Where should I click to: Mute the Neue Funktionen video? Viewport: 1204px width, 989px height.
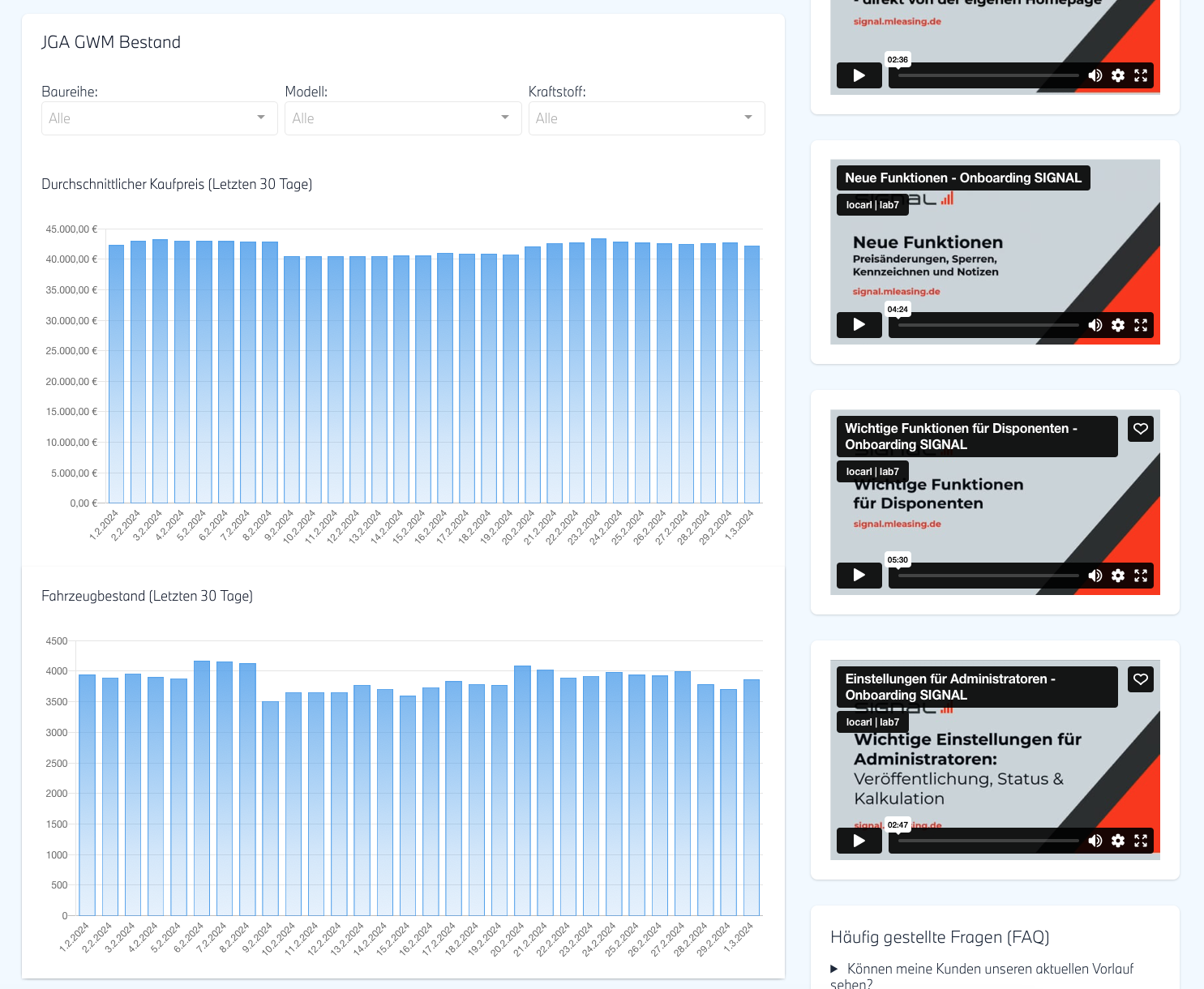click(1095, 325)
